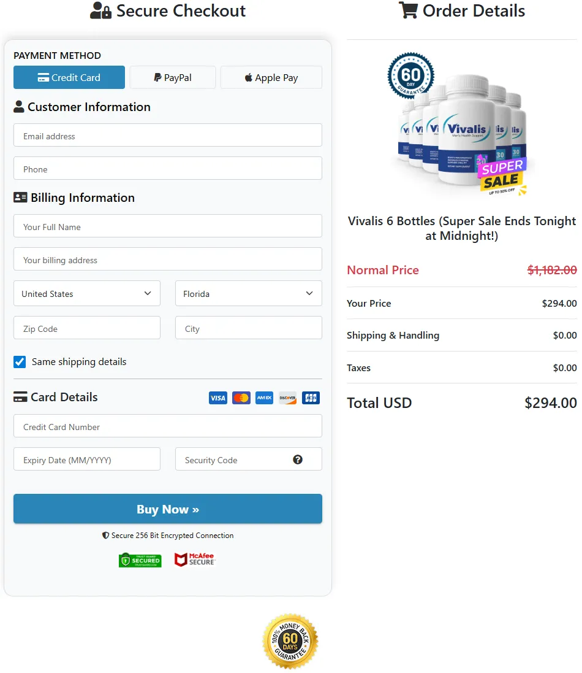The height and width of the screenshot is (673, 582).
Task: Open the country dropdown showing United States
Action: (86, 293)
